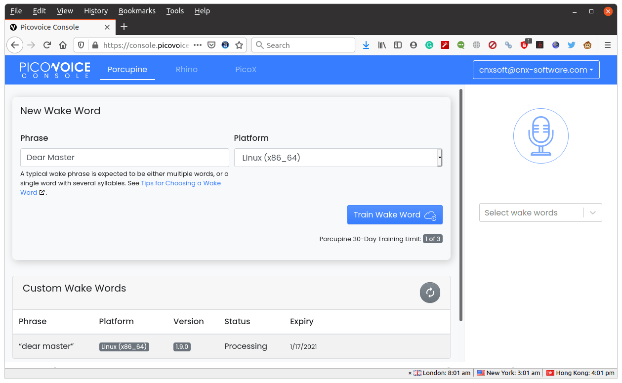Click the Firefox Search box
The height and width of the screenshot is (383, 622).
point(303,45)
